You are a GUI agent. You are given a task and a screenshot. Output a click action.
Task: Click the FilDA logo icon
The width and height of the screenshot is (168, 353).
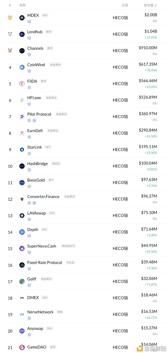coord(22,84)
